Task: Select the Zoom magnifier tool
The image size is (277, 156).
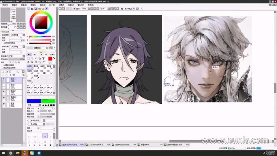Action: (32, 62)
